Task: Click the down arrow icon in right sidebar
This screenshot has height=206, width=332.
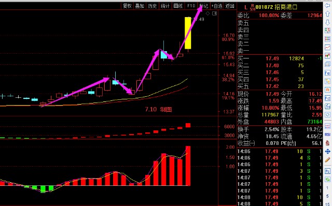Action: pos(327,22)
